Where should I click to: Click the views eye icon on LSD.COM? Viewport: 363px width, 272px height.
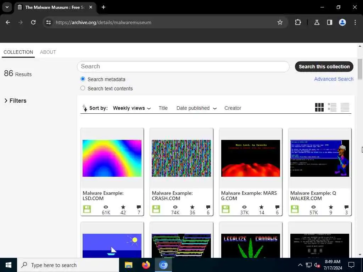[x=106, y=207]
